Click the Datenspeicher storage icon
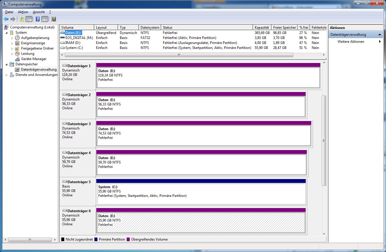This screenshot has height=252, width=386. [x=12, y=64]
